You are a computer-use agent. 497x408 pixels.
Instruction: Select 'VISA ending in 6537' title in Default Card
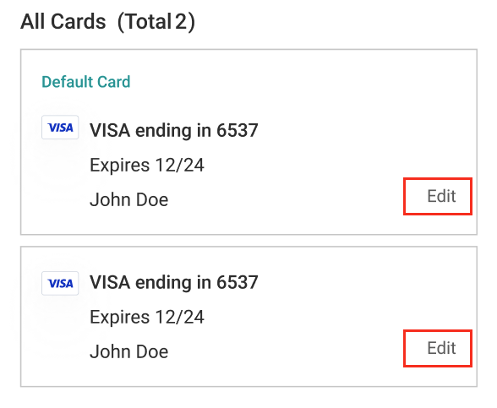(174, 130)
